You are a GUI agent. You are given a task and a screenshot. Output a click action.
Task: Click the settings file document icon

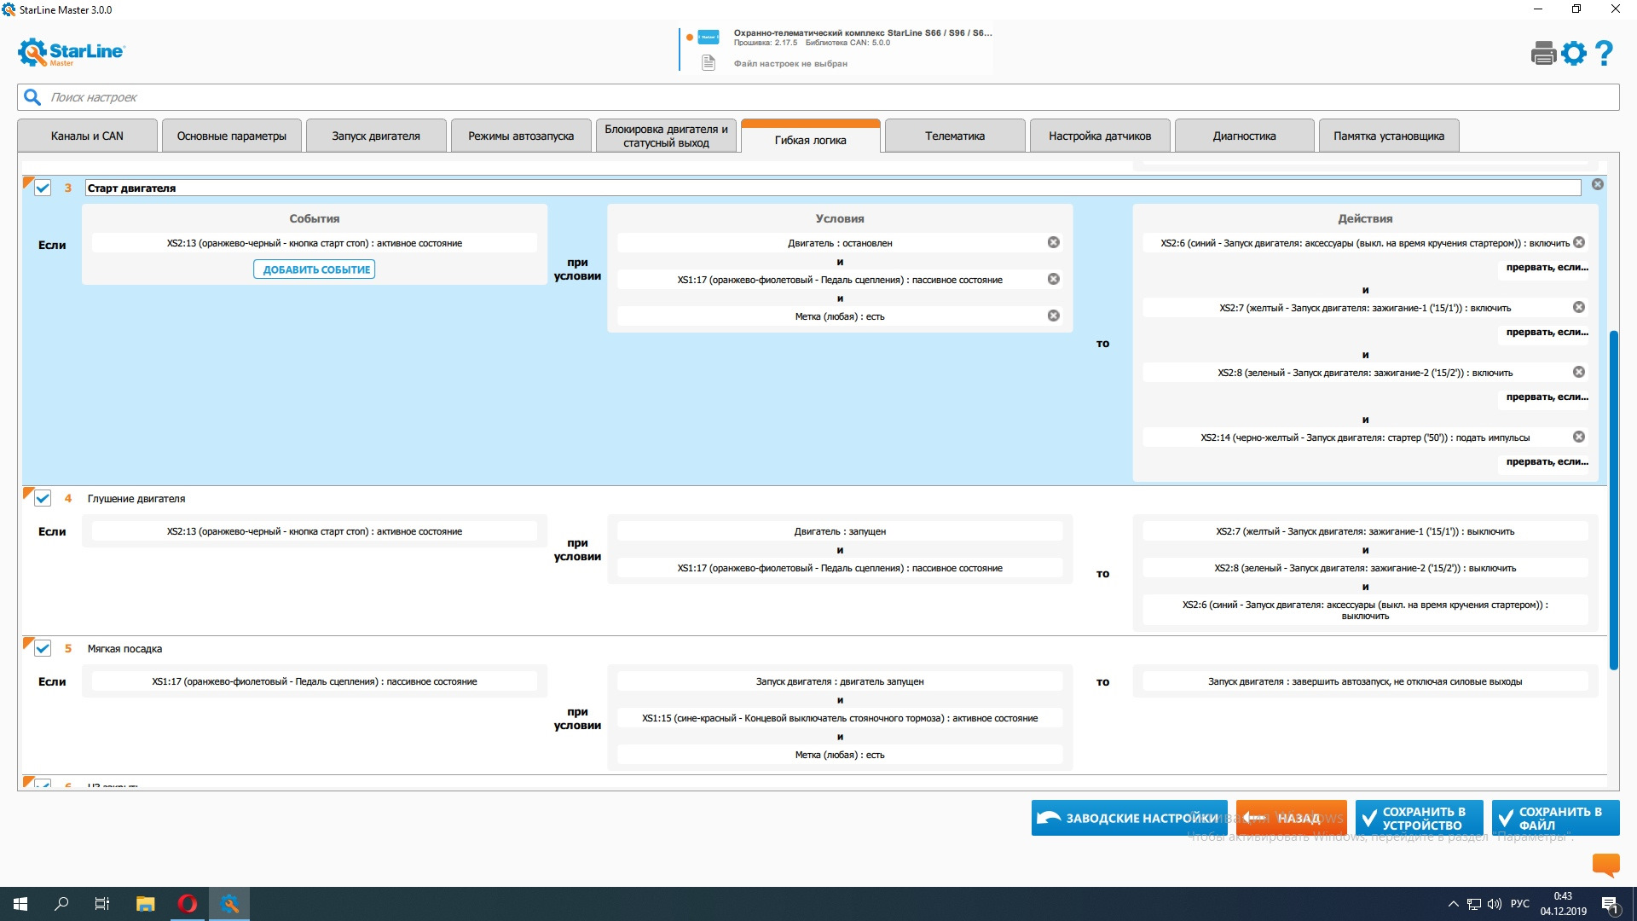pyautogui.click(x=708, y=63)
